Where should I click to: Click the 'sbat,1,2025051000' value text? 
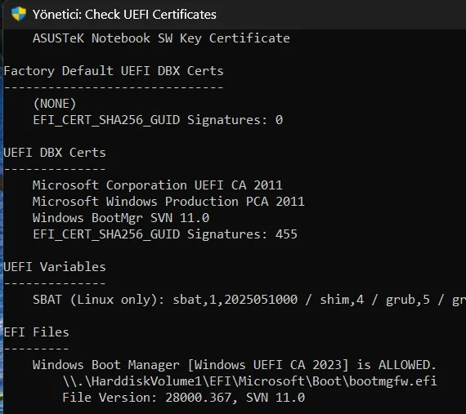[x=235, y=300]
